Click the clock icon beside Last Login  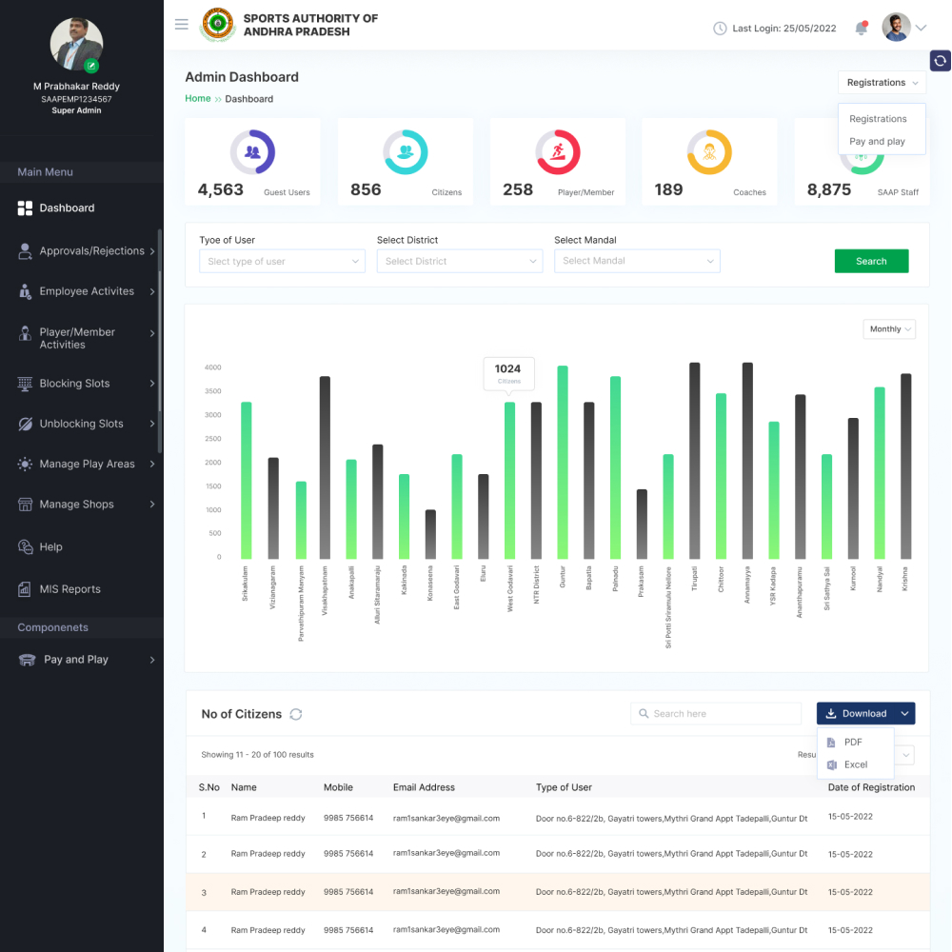720,28
